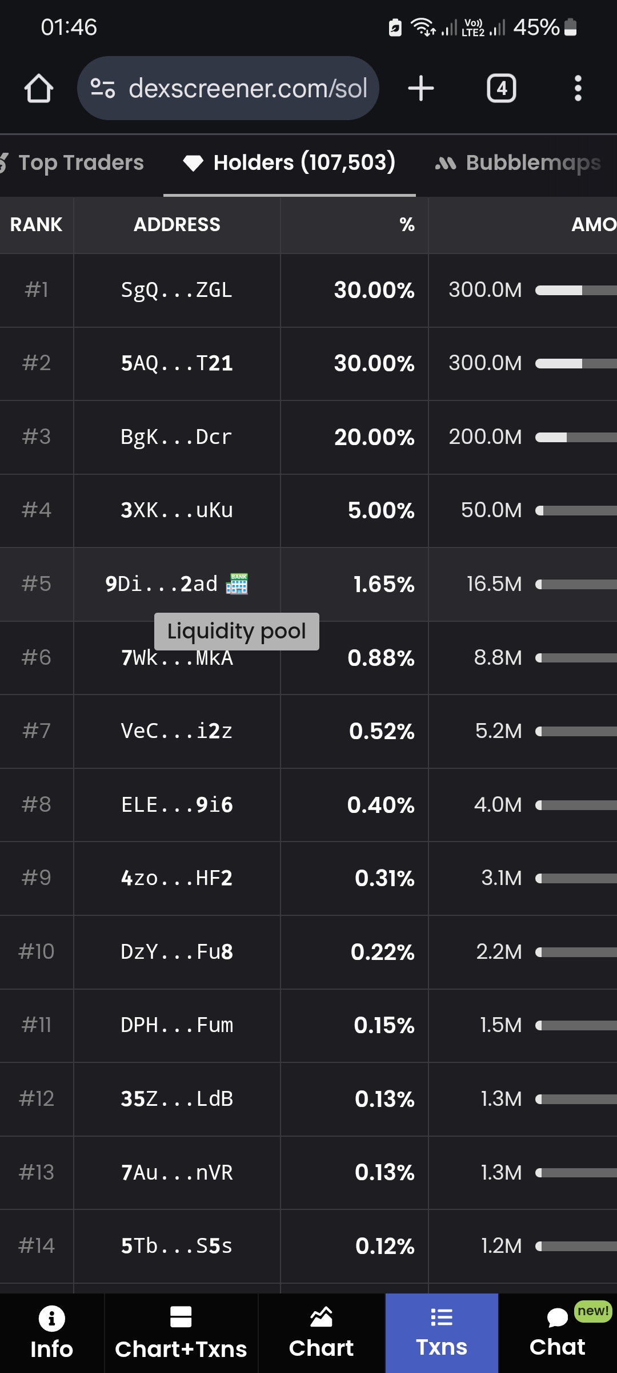
Task: Switch to the Chart+Txns view
Action: tap(181, 1333)
